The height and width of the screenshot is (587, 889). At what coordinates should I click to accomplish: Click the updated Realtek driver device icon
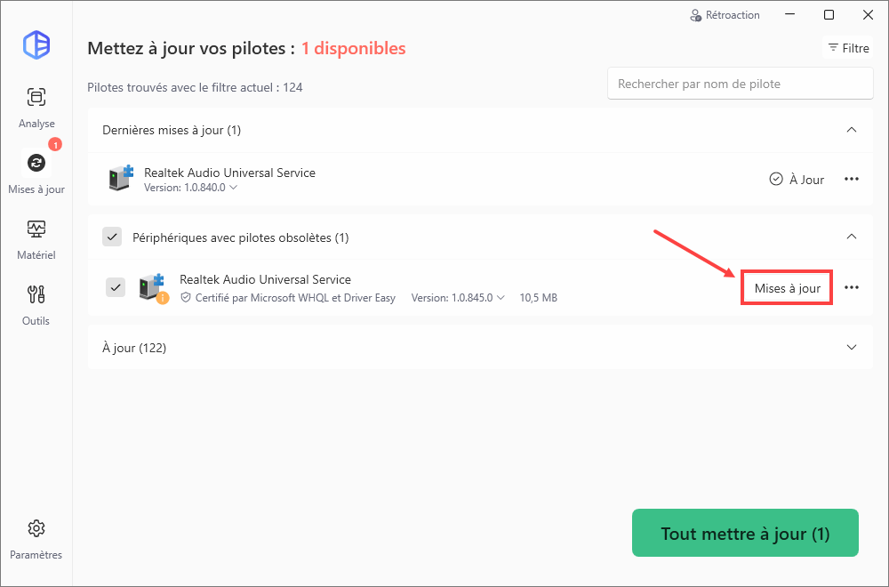click(x=120, y=178)
